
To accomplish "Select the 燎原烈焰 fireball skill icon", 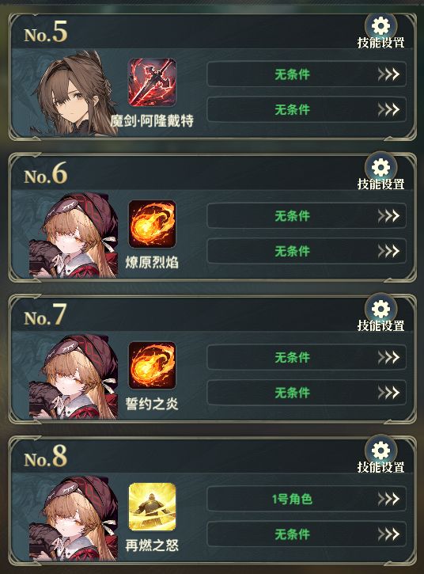I will tap(152, 224).
